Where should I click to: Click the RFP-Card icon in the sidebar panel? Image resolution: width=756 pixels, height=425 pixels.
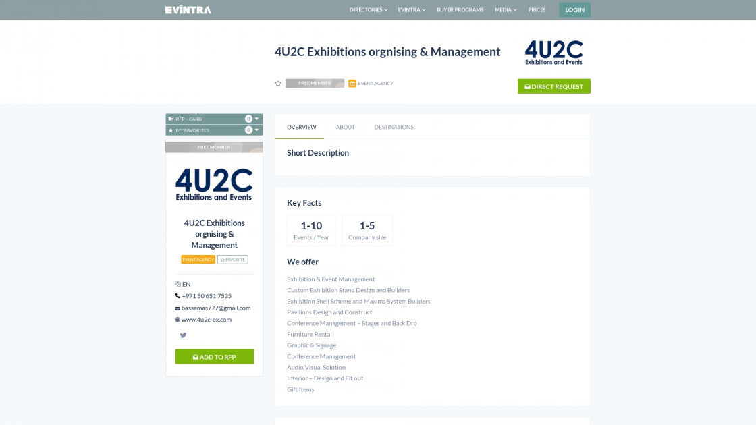173,118
